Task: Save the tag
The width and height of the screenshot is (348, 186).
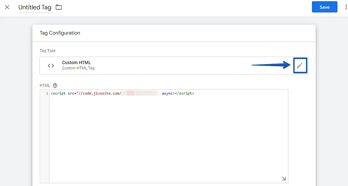Action: click(x=324, y=7)
